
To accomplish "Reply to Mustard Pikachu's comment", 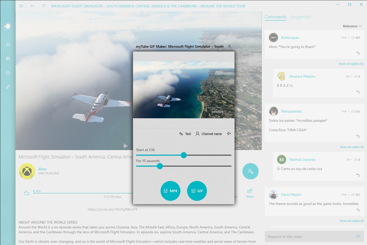I will [x=358, y=92].
